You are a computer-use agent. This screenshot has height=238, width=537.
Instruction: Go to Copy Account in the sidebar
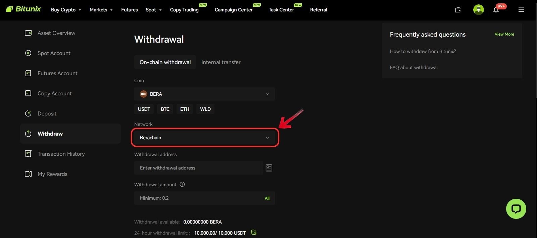(x=54, y=93)
